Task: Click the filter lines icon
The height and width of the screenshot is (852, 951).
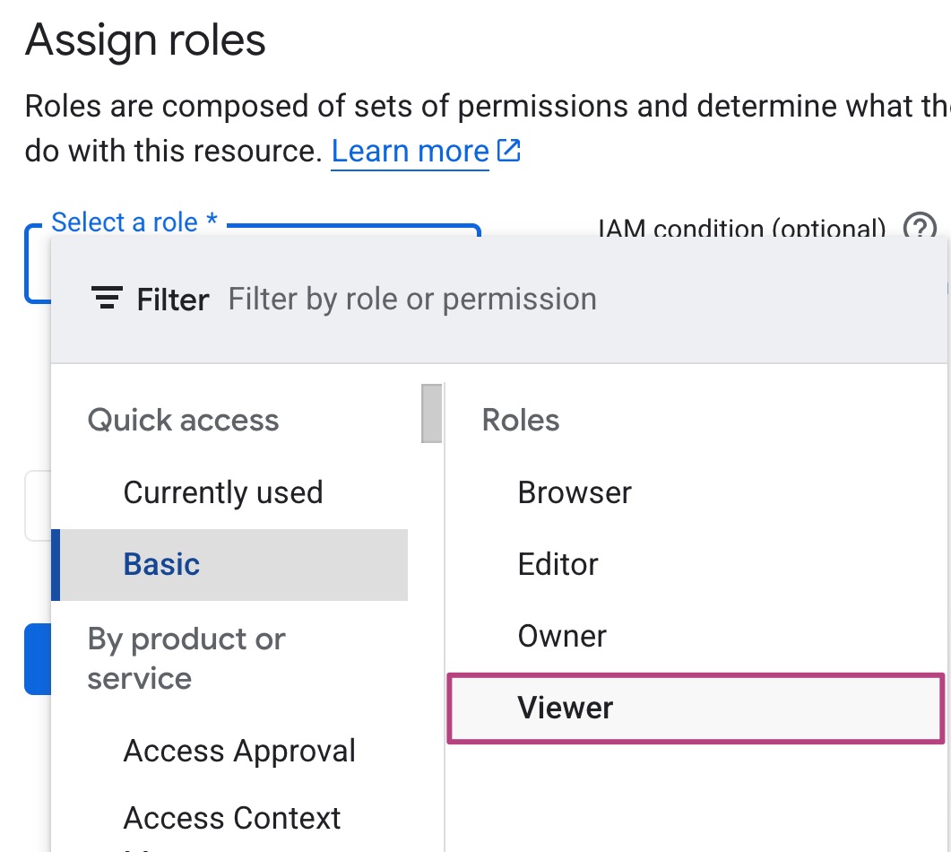Action: click(107, 299)
